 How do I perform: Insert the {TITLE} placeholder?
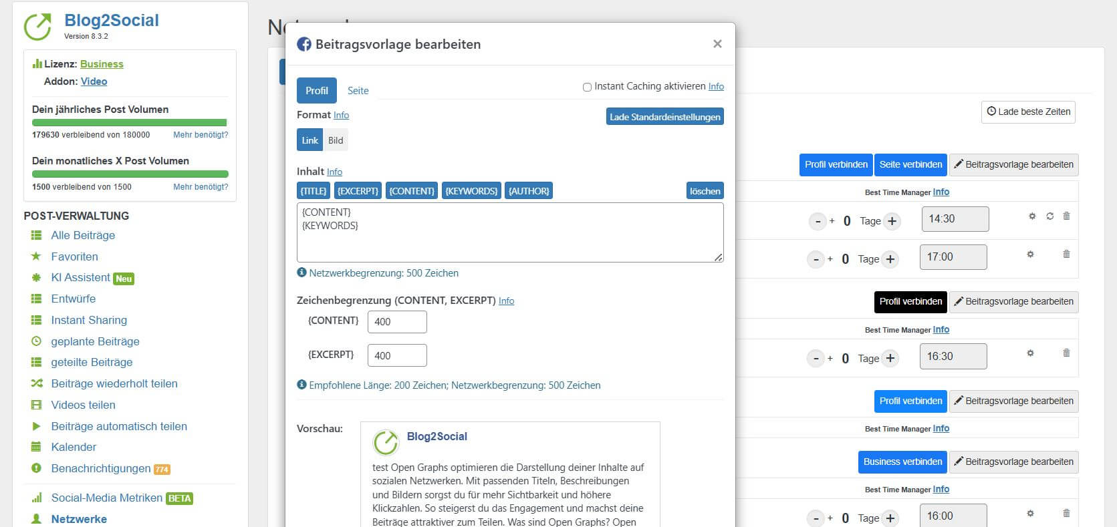(314, 191)
